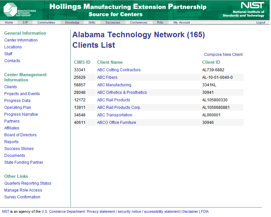271x217 pixels.
Task: Open Progress Data link
Action: point(17,100)
